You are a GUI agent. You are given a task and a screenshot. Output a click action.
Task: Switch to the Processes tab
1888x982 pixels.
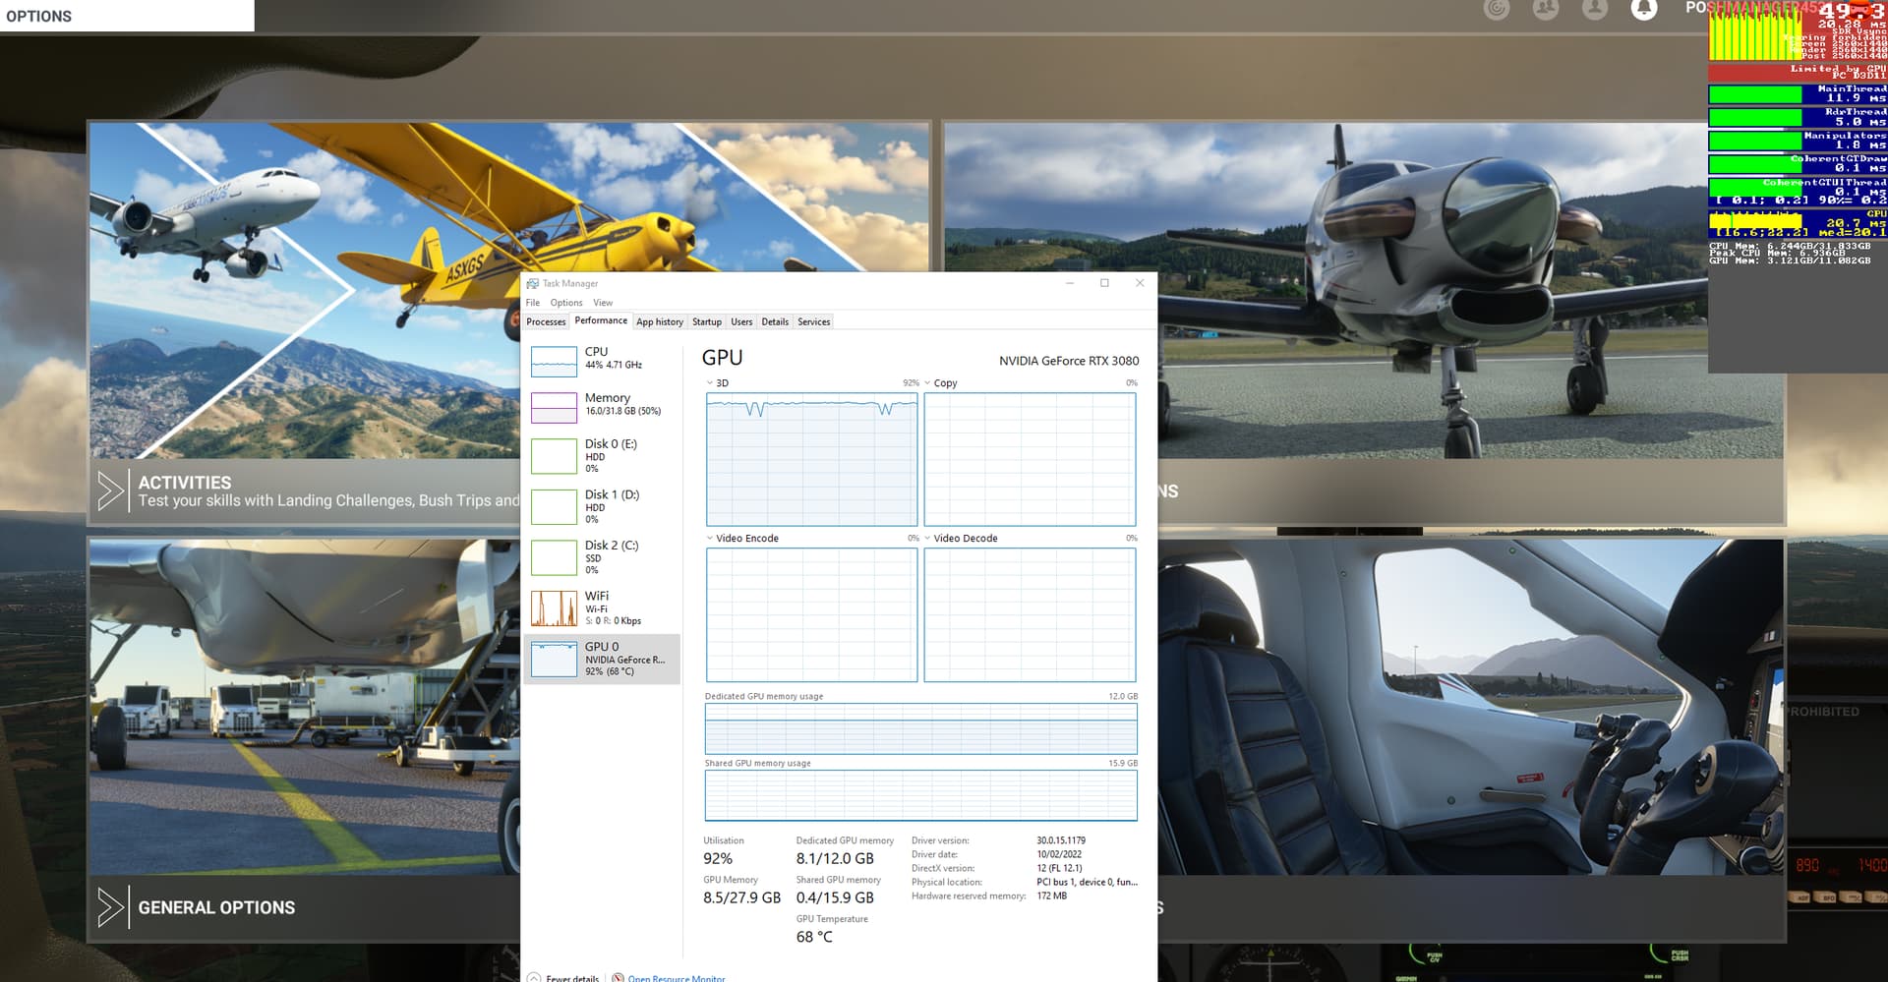pyautogui.click(x=546, y=321)
